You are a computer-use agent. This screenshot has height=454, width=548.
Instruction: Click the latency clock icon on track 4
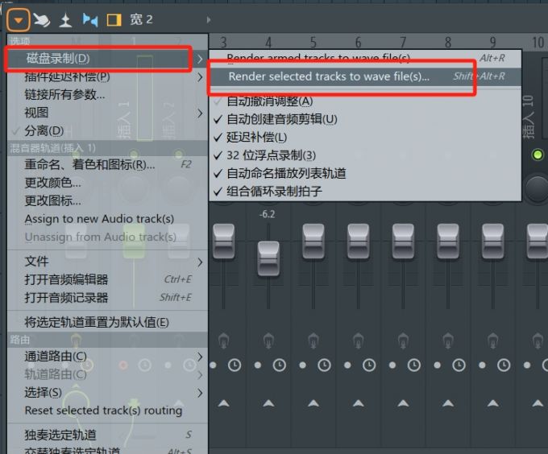(x=280, y=365)
